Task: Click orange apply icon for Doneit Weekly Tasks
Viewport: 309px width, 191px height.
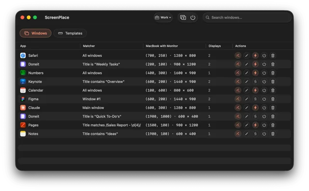Action: 238,64
